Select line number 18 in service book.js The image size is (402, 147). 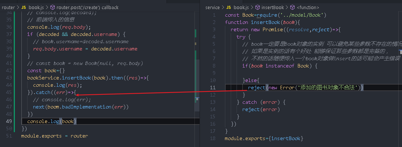click(x=213, y=138)
